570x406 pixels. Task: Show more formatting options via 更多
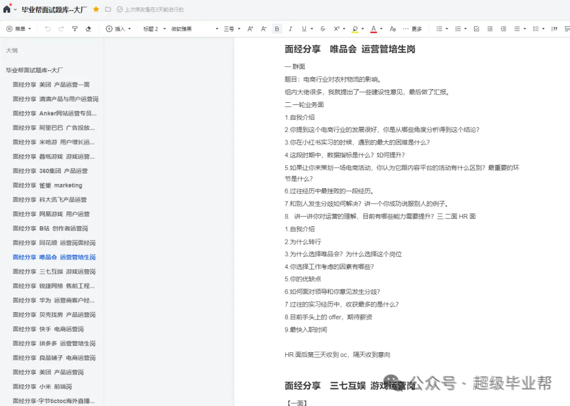[x=412, y=28]
